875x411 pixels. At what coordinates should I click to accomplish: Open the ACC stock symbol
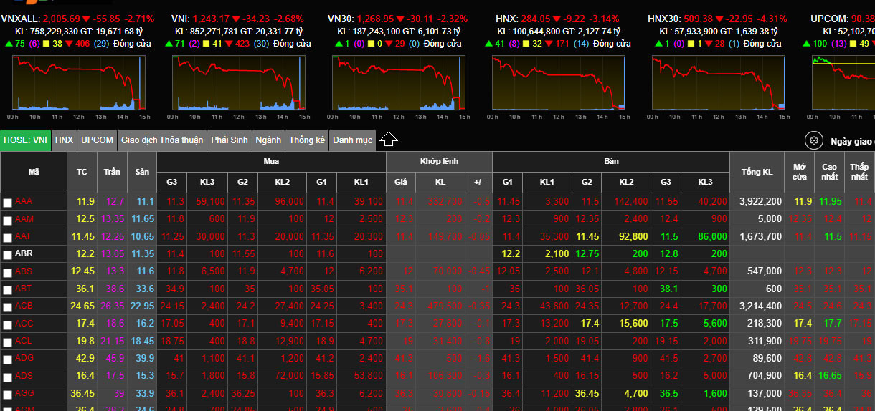tap(24, 324)
